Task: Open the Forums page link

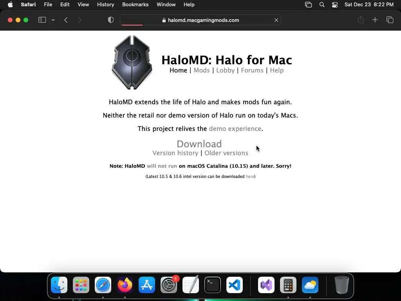Action: [x=252, y=71]
